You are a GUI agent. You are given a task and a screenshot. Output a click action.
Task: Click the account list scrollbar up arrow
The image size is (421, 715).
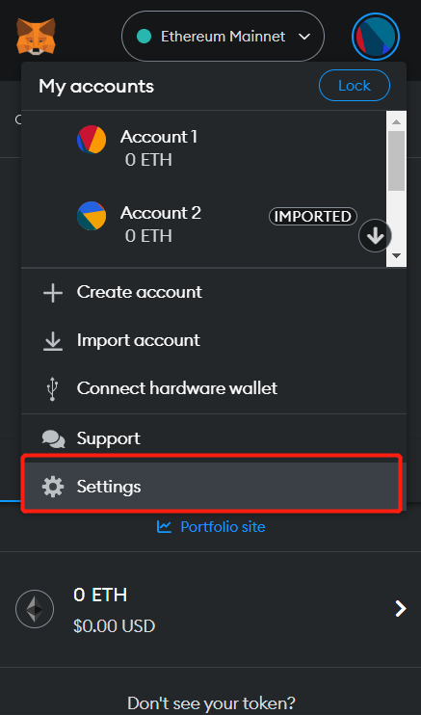[x=396, y=121]
